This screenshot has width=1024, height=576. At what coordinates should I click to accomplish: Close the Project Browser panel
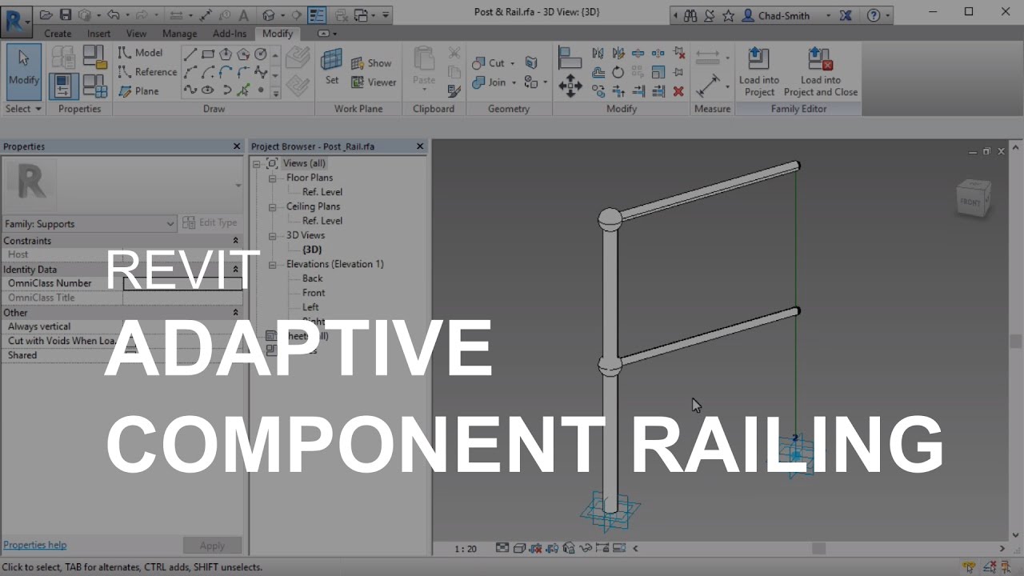click(x=419, y=146)
